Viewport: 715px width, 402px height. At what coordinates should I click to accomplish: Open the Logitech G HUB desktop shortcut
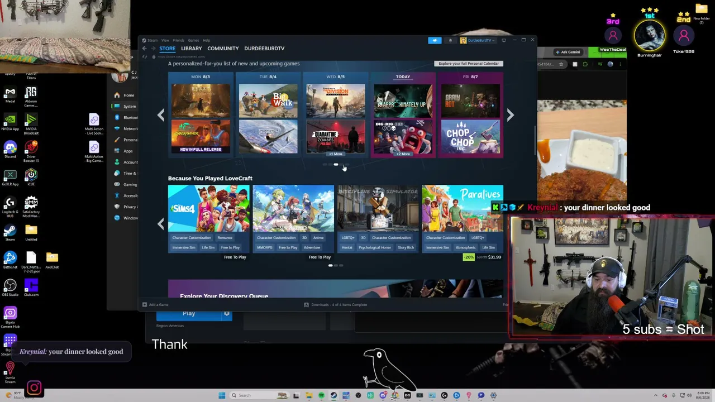(x=10, y=207)
